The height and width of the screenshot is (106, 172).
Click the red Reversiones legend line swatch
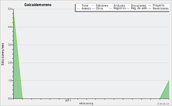(150, 9)
